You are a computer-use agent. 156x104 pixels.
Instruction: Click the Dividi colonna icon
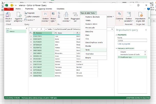tap(66, 14)
